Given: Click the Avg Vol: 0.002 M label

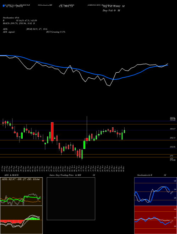Looking at the screenshot, I should pos(114,6).
